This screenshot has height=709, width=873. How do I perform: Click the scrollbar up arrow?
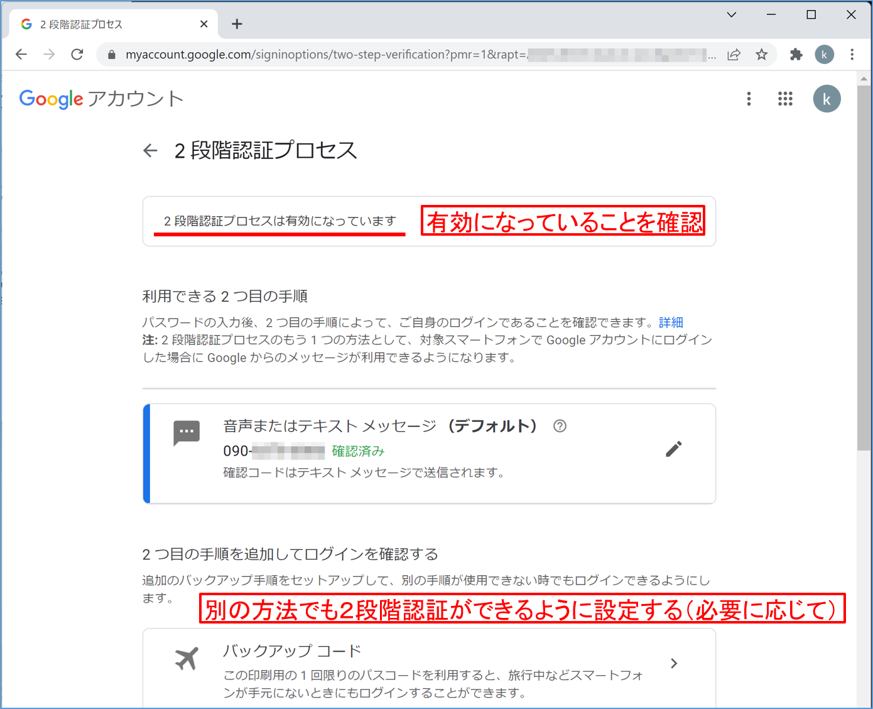tap(864, 78)
